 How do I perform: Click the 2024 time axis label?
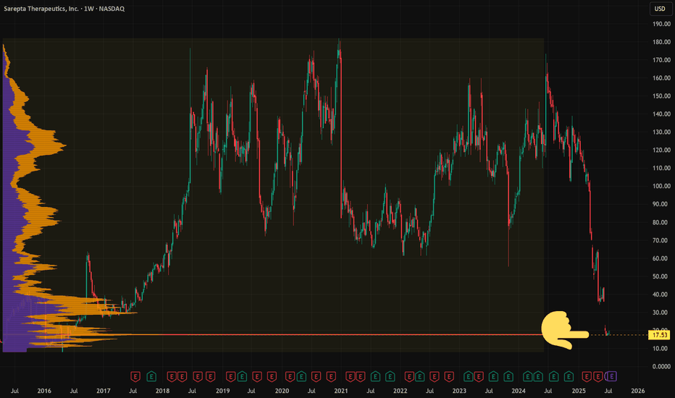(x=519, y=391)
